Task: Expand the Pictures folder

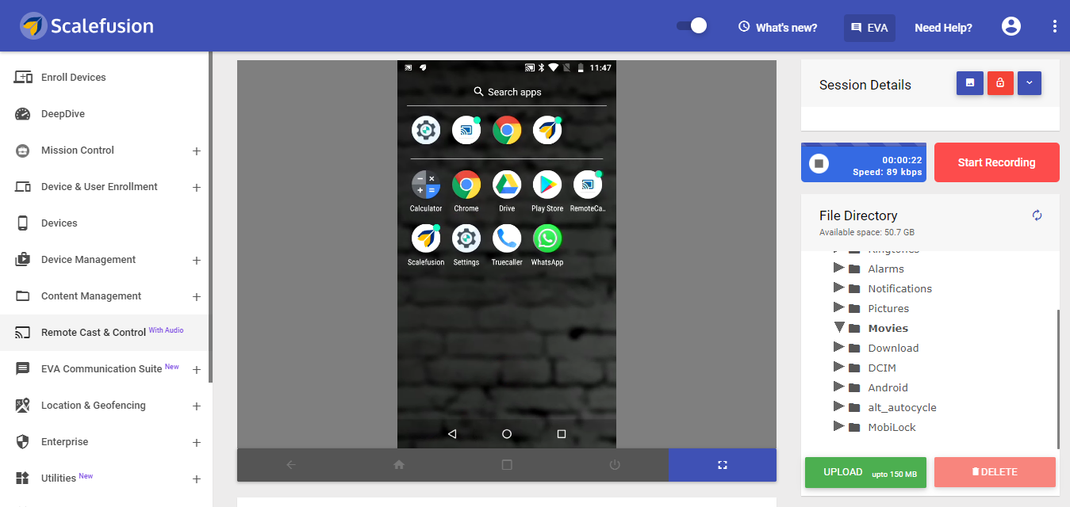Action: [x=838, y=307]
